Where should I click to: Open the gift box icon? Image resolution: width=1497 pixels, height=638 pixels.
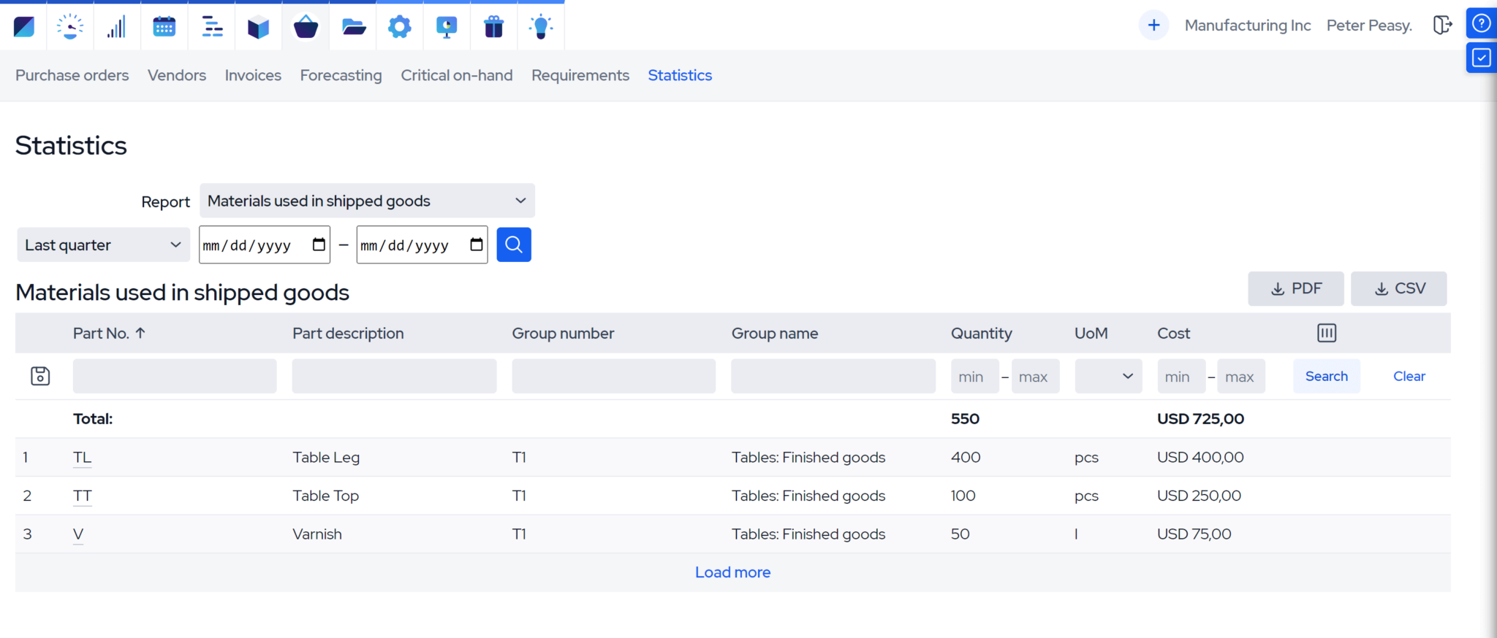493,27
